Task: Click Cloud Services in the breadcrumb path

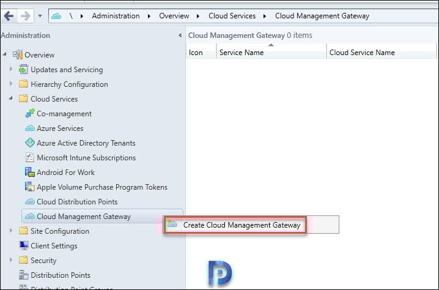Action: tap(232, 16)
